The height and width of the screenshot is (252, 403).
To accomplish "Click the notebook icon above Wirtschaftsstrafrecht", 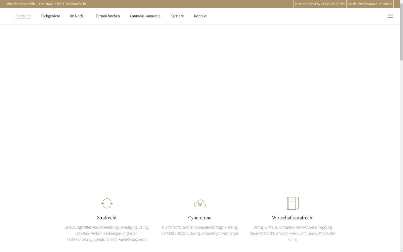I will coord(293,203).
